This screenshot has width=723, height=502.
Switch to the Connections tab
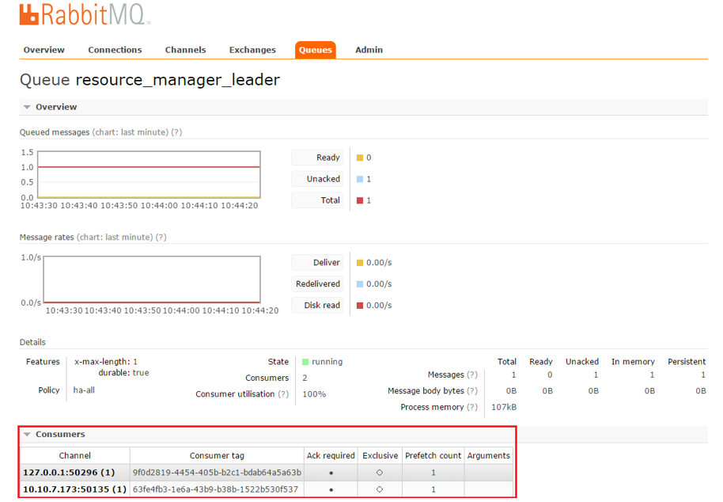(115, 50)
